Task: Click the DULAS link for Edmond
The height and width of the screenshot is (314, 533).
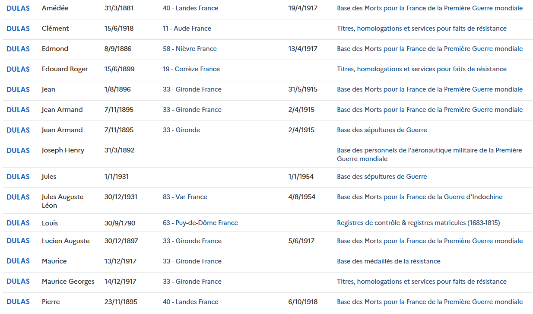Action: pyautogui.click(x=18, y=49)
